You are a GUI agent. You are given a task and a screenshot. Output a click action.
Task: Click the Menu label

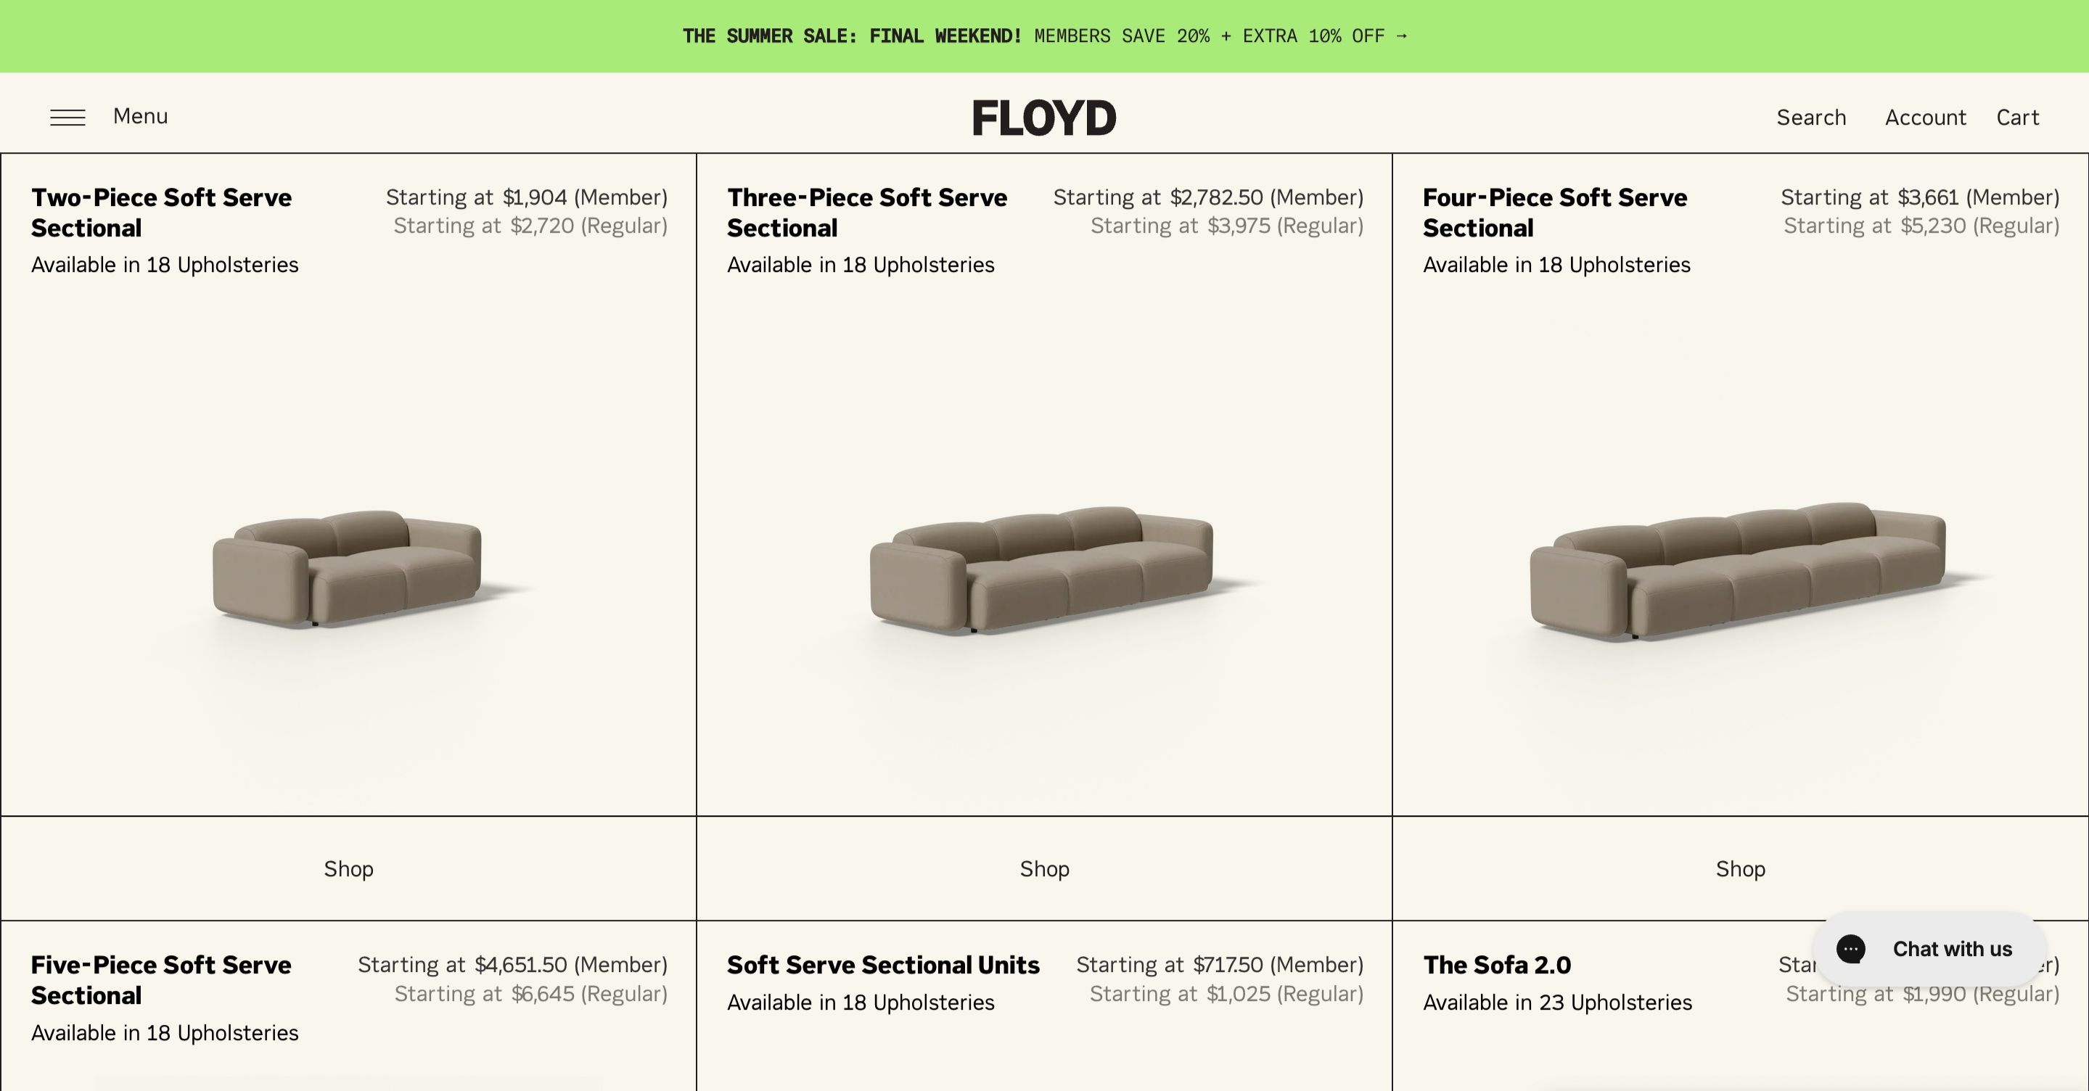(x=140, y=116)
